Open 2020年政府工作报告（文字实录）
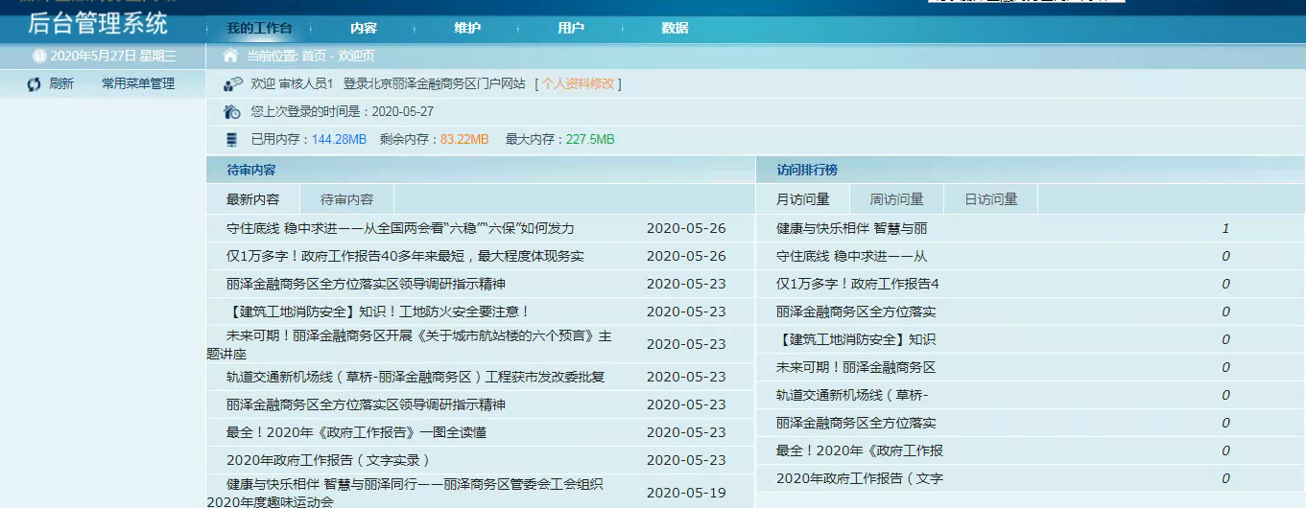The image size is (1306, 508). [x=328, y=460]
